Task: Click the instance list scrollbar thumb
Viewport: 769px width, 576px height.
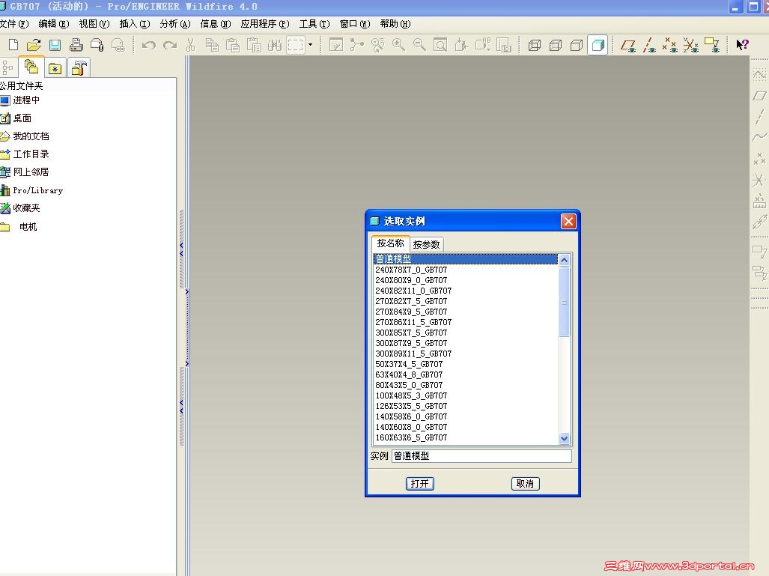Action: point(564,302)
